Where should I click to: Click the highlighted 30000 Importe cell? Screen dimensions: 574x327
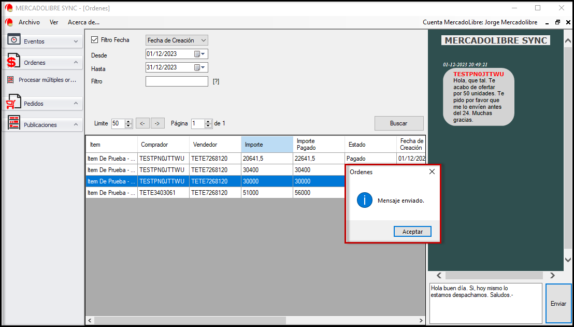267,181
